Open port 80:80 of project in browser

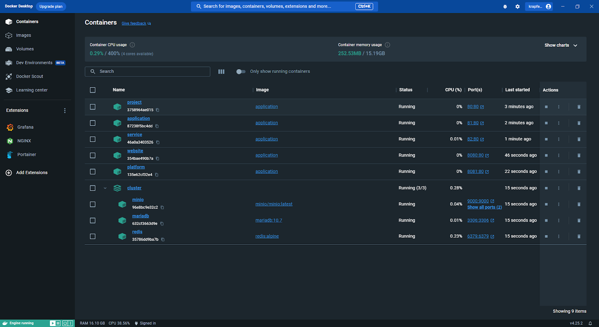click(475, 107)
